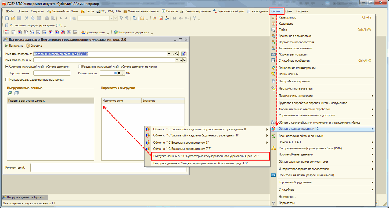
Task: Create a new document via toolbar icon
Action: [7, 18]
